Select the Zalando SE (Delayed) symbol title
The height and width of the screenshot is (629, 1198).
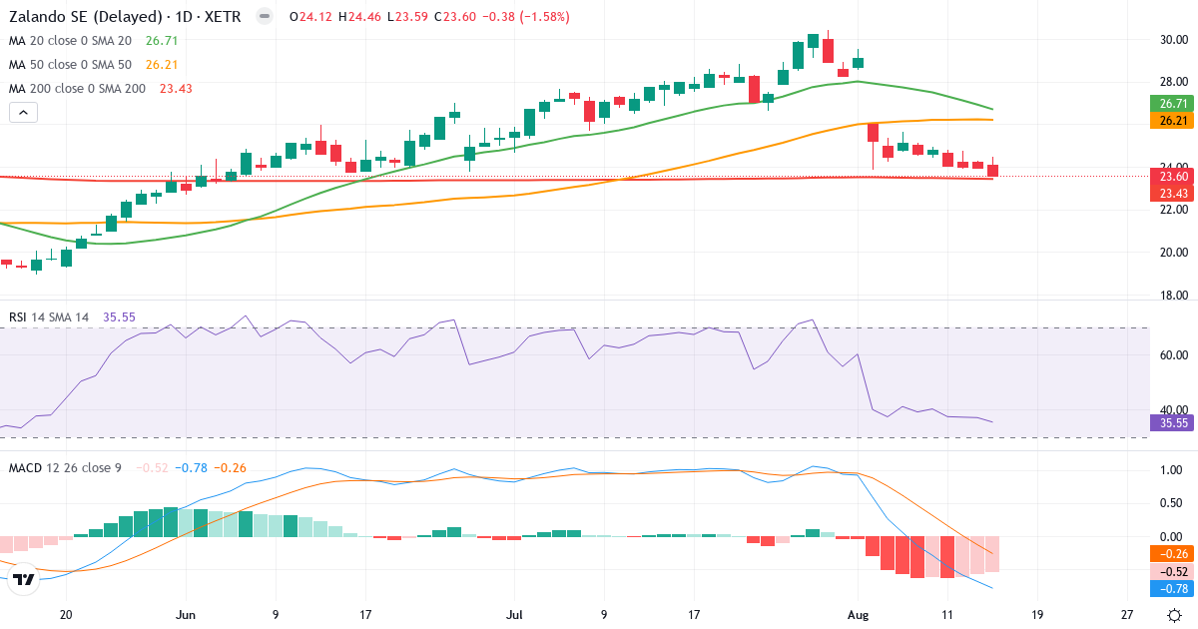124,17
